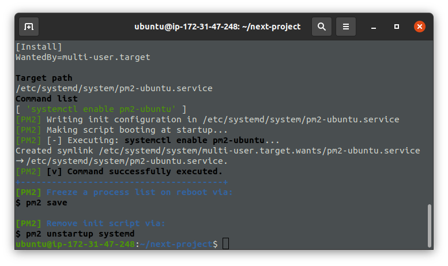Click the '[Install]' section header text
The height and width of the screenshot is (266, 448).
point(39,47)
